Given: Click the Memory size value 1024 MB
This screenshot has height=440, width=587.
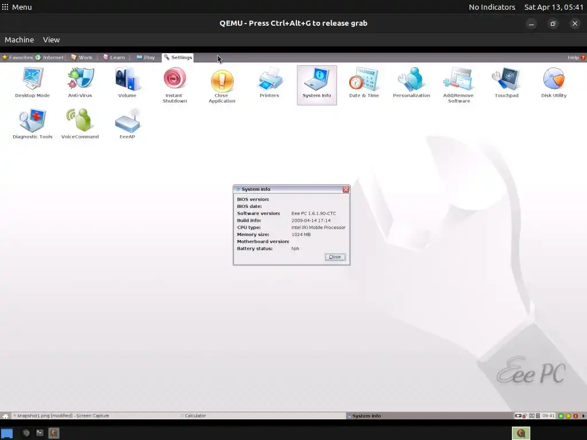Looking at the screenshot, I should (301, 234).
